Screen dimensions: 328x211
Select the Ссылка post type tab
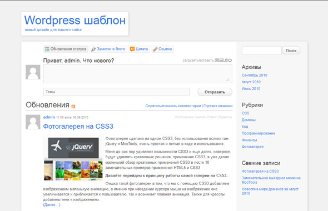(x=162, y=49)
